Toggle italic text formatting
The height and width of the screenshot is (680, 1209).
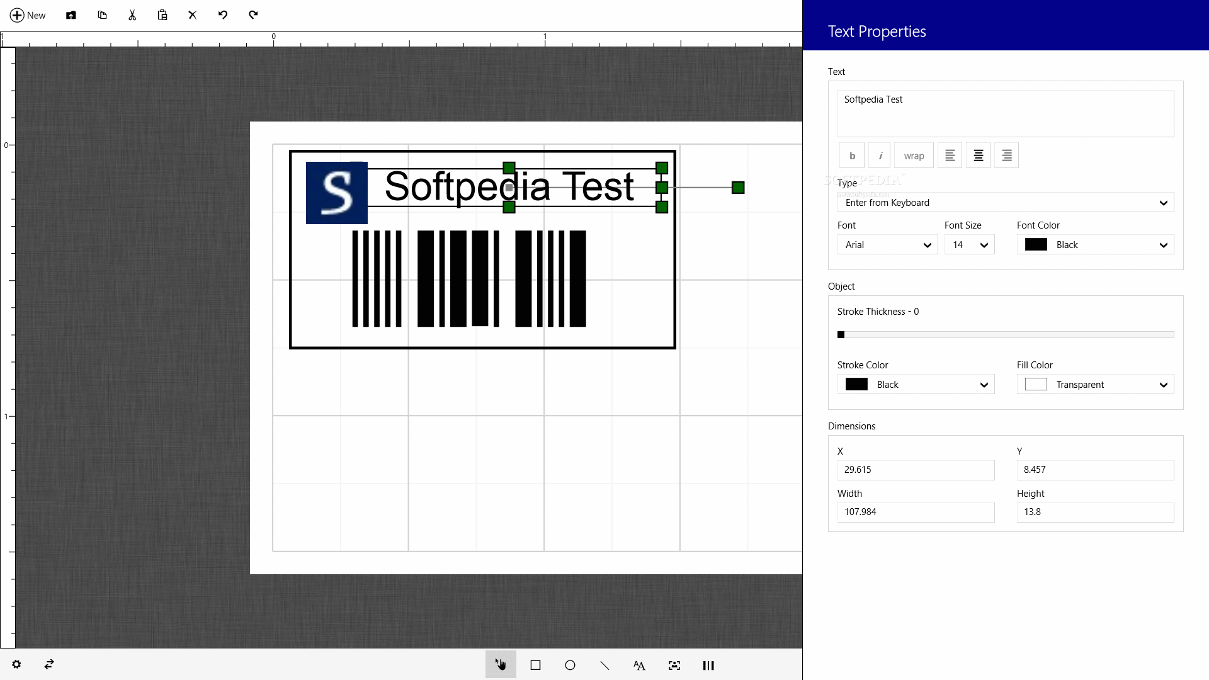[880, 156]
